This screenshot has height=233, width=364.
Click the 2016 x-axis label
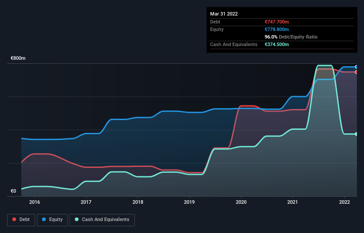[35, 202]
